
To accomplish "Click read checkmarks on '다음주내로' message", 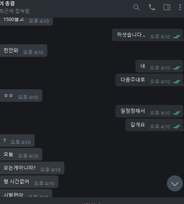I will pyautogui.click(x=177, y=82).
